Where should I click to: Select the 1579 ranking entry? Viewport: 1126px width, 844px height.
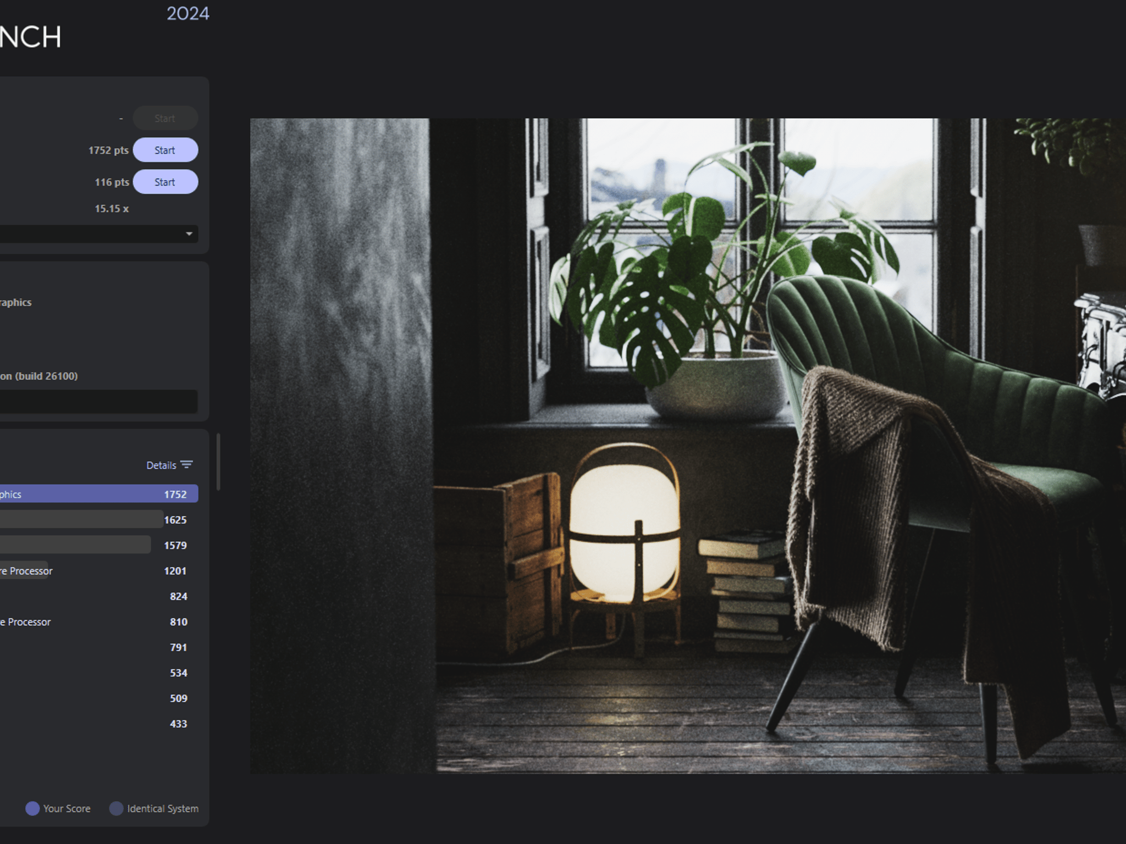[x=99, y=545]
